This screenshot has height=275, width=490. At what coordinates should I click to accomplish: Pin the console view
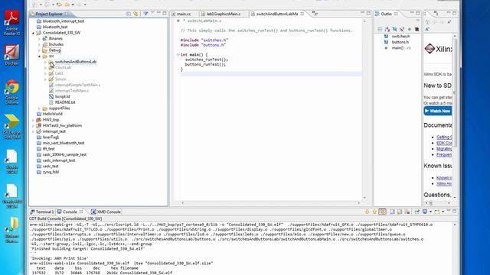tap(417, 212)
